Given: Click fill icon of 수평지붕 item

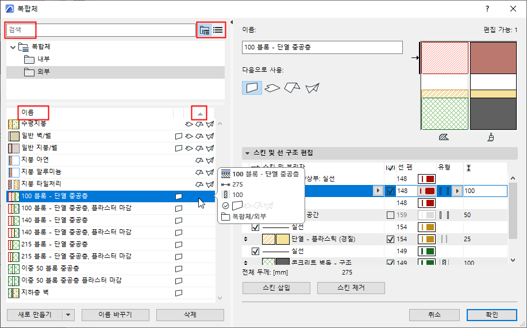Looking at the screenshot, I should (13, 124).
